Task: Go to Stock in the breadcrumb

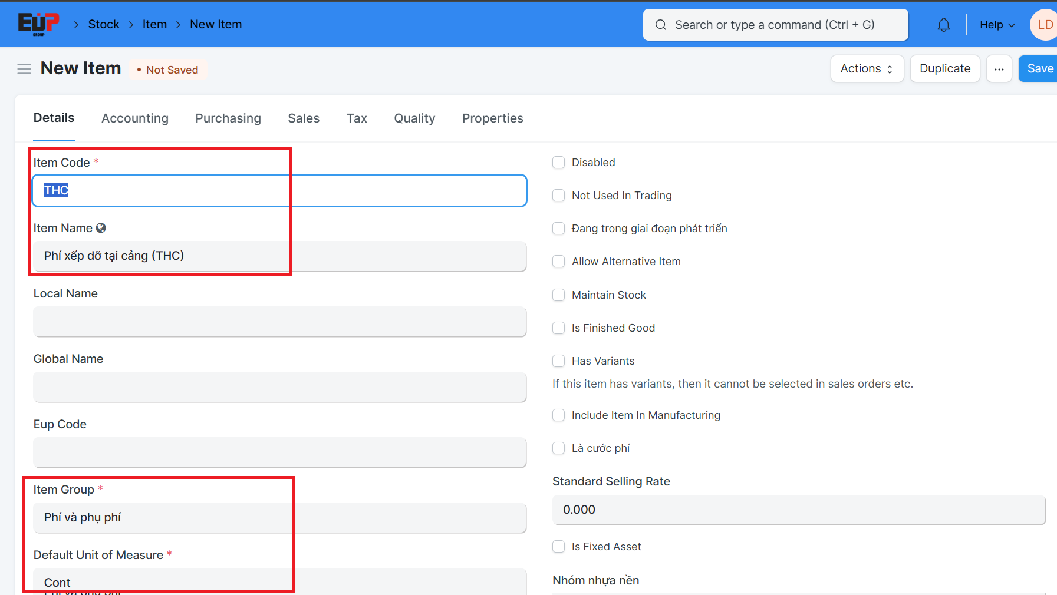Action: (x=104, y=24)
